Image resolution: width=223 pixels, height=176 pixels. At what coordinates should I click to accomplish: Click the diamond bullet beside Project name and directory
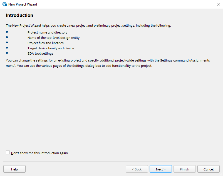7,32
